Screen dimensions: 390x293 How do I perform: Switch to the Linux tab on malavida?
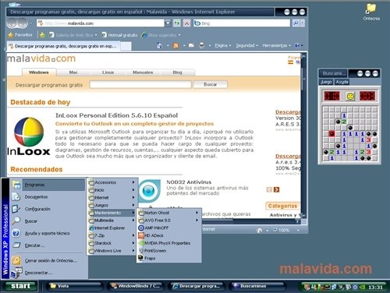108,72
